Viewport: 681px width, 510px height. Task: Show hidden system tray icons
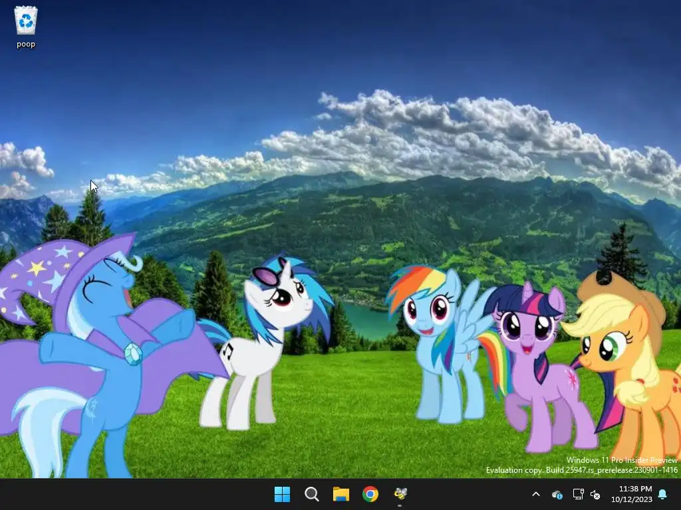click(x=536, y=494)
